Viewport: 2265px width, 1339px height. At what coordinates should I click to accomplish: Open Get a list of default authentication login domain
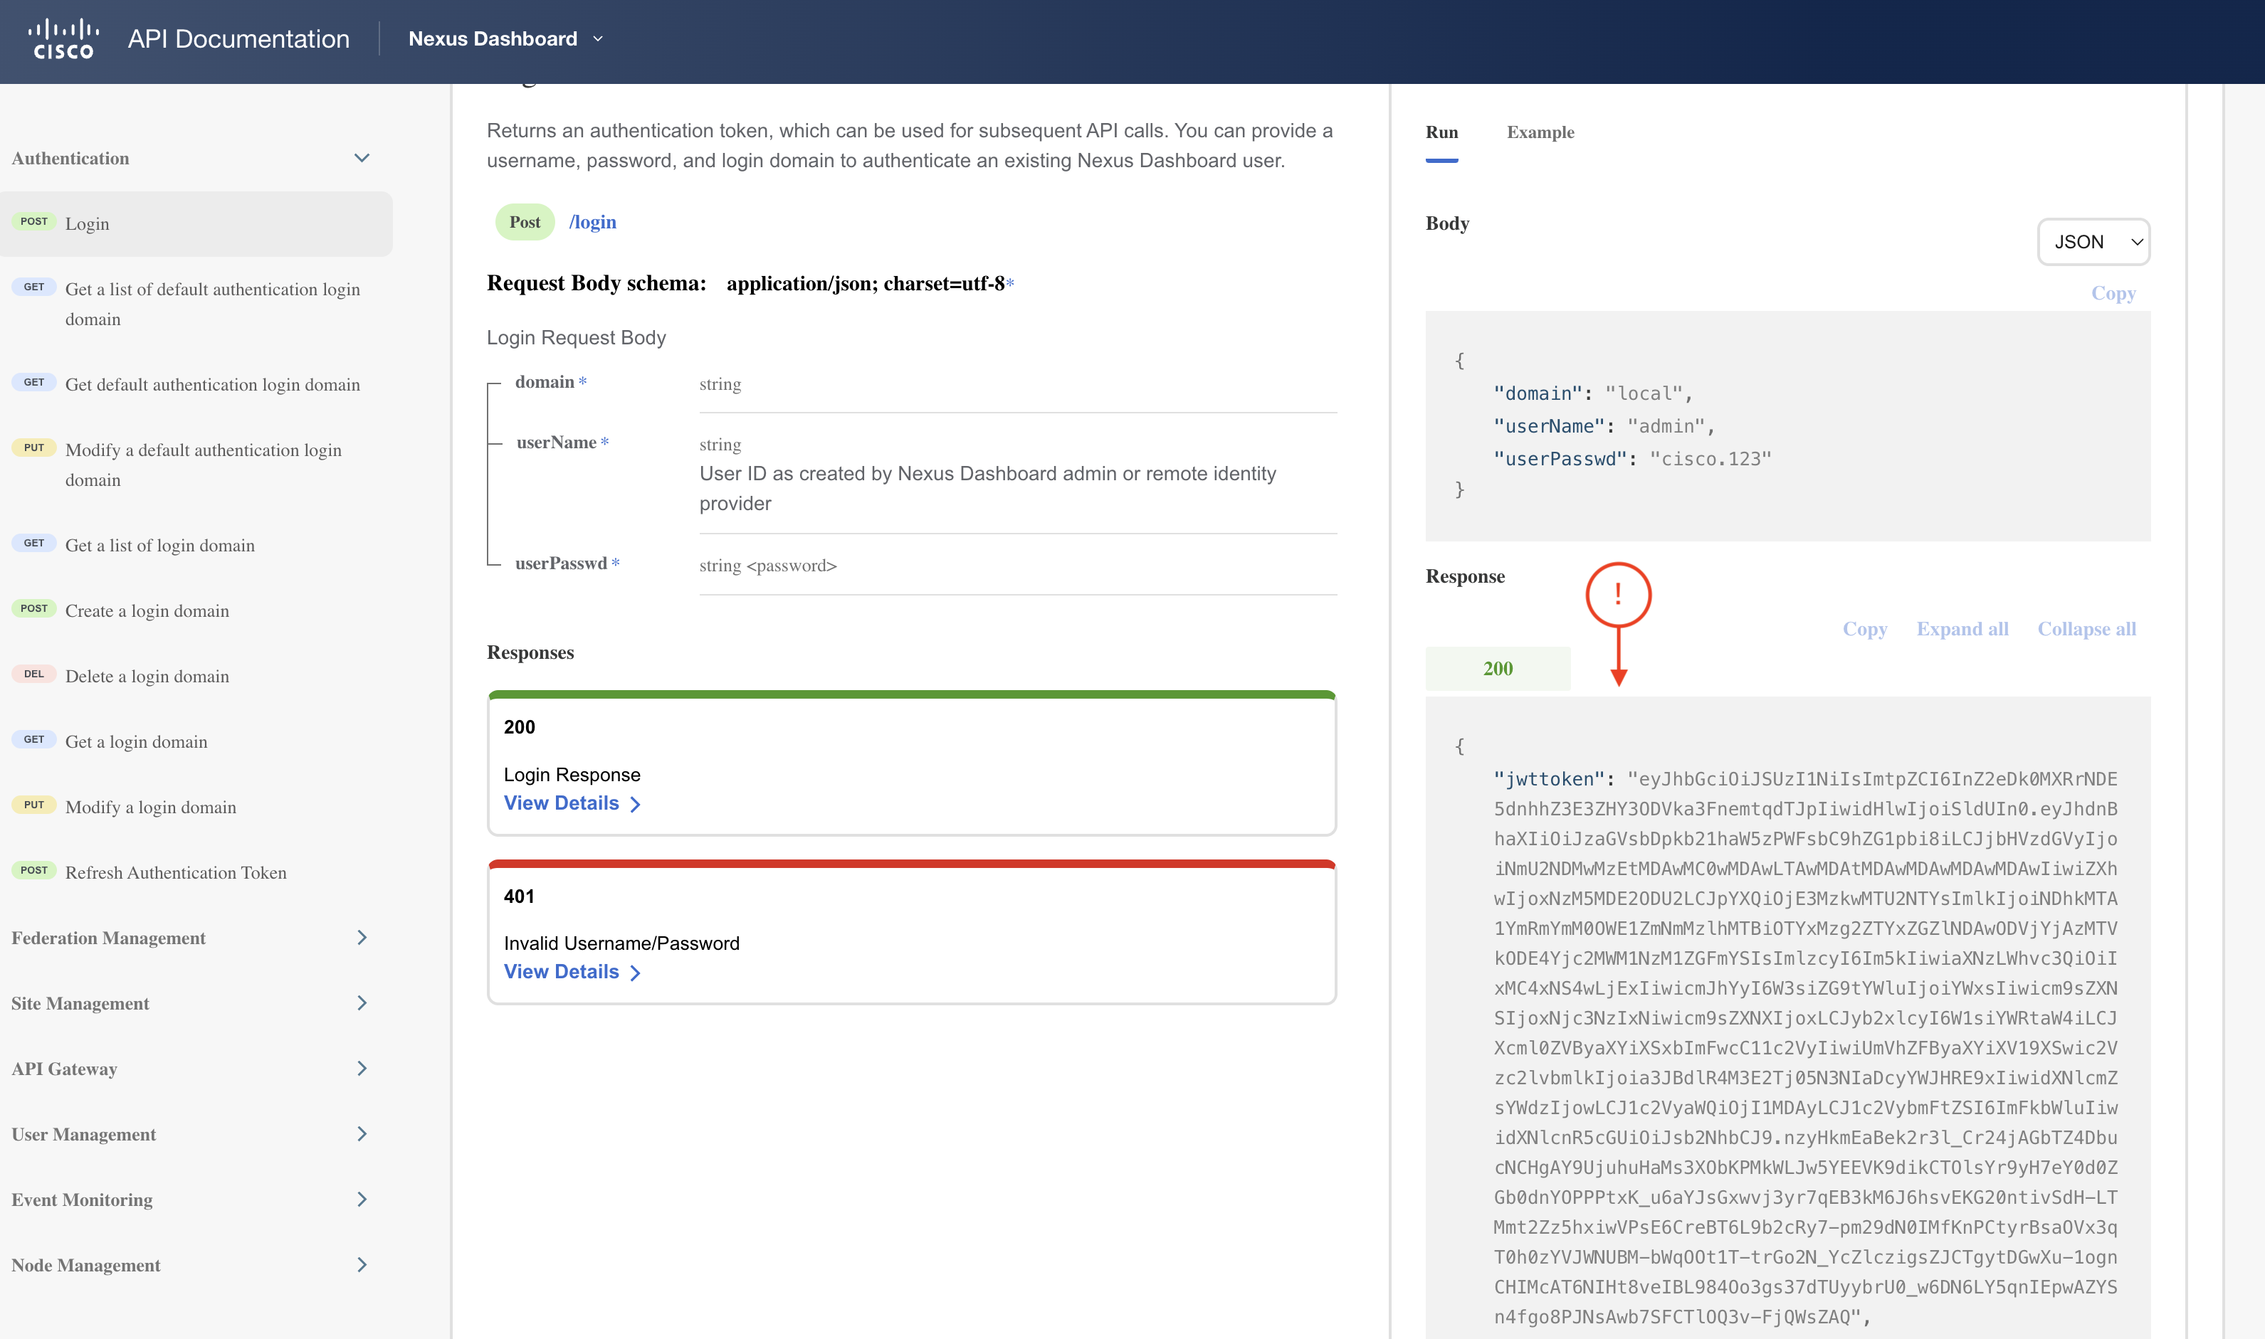pos(212,304)
